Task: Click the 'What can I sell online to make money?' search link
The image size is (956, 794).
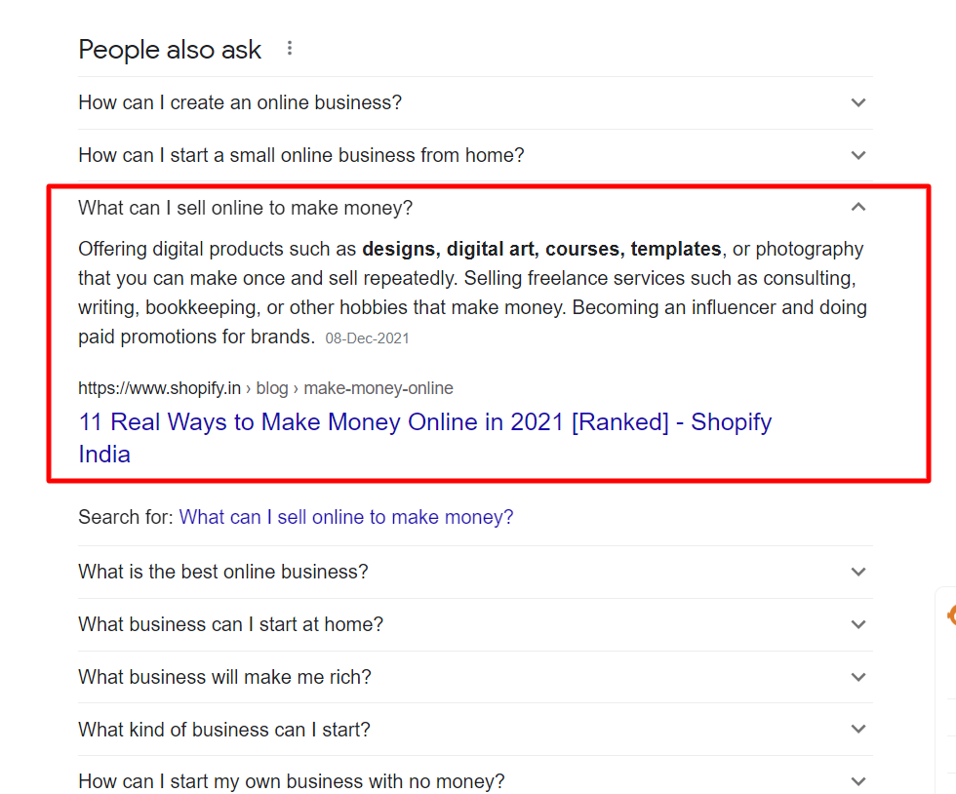Action: [x=346, y=517]
